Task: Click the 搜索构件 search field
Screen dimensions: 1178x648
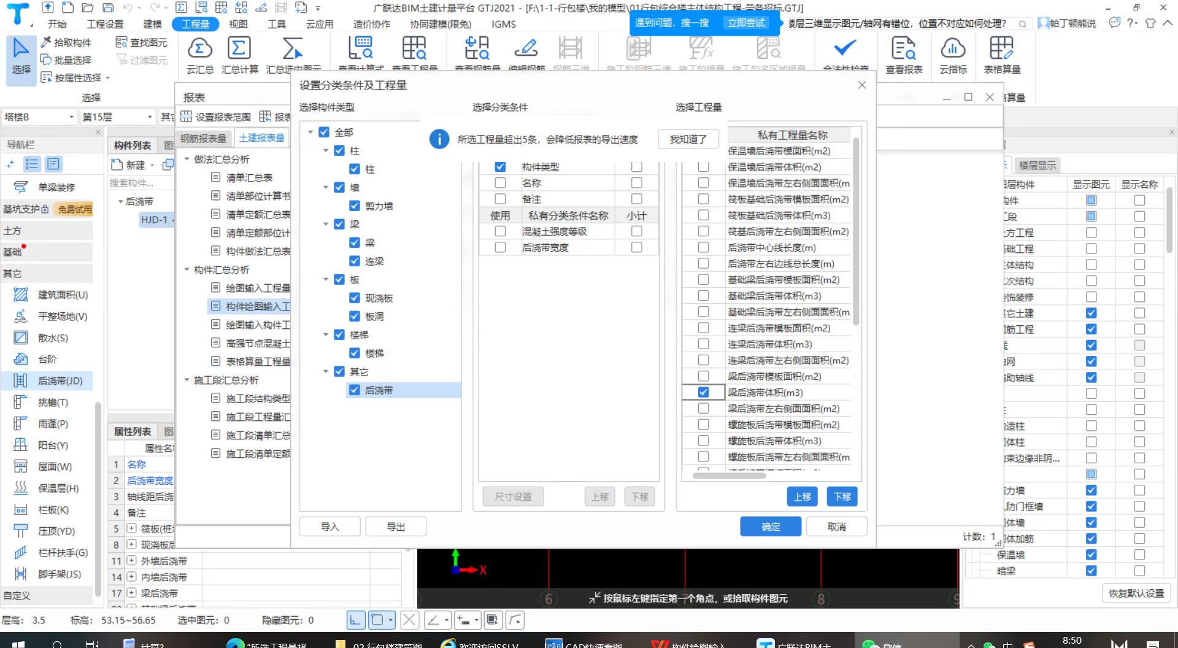Action: click(141, 183)
